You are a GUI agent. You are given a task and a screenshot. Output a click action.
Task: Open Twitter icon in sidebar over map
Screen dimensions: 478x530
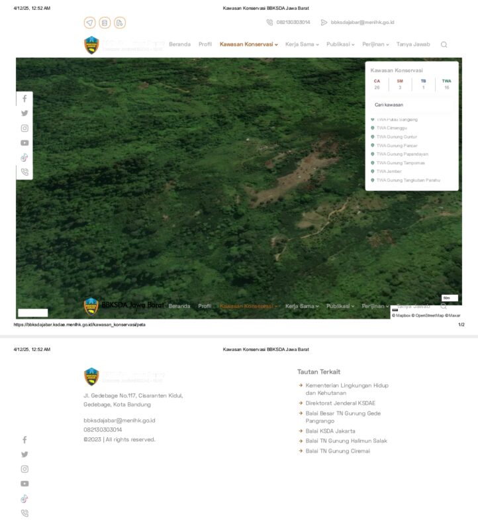(x=24, y=113)
